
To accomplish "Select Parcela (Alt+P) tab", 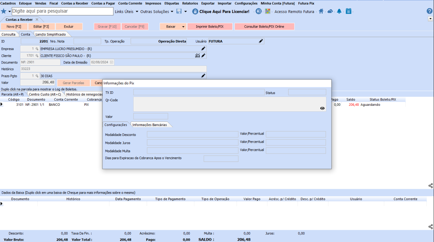I will [13, 94].
